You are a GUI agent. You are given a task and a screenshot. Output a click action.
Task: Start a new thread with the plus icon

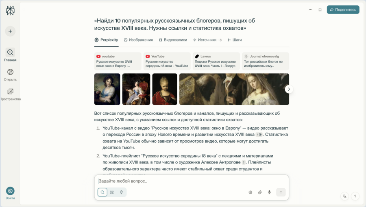coord(10,31)
